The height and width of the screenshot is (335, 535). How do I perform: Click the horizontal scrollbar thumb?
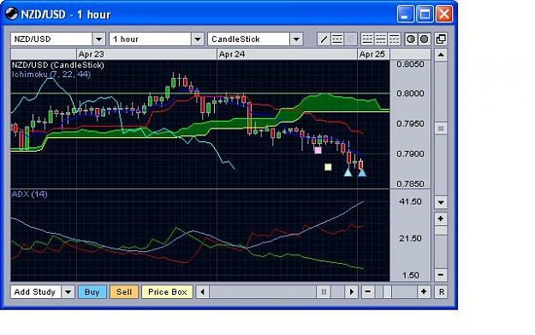pos(324,292)
